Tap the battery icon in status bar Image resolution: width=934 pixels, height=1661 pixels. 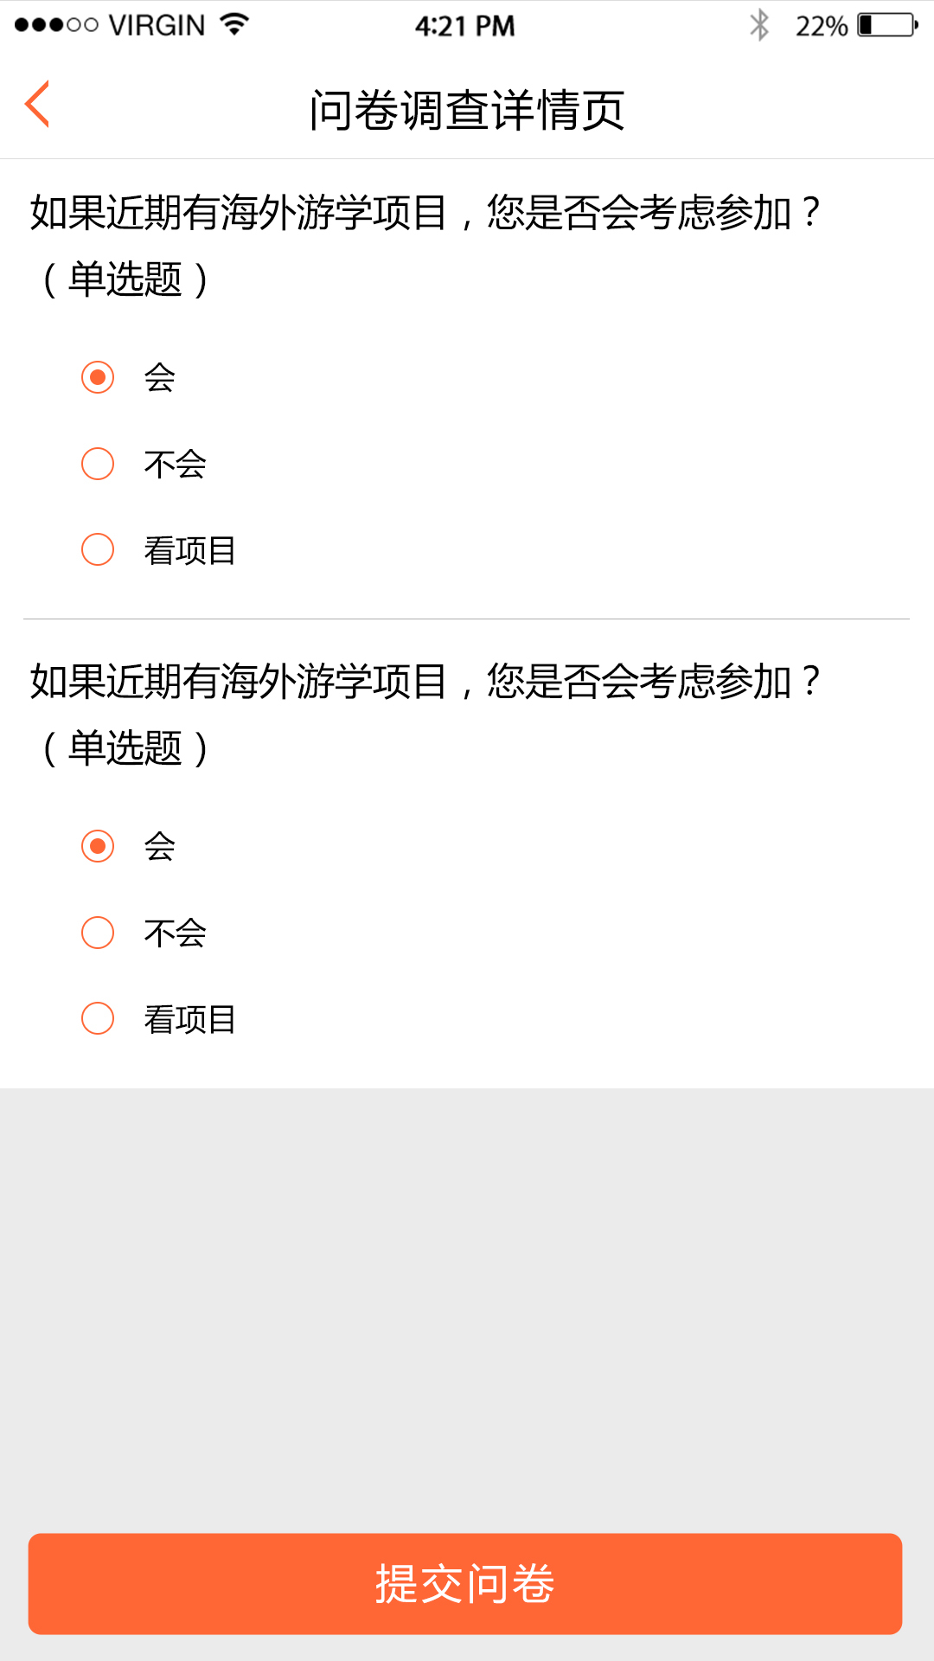point(887,25)
